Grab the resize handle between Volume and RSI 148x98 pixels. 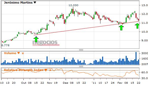pos(81,66)
